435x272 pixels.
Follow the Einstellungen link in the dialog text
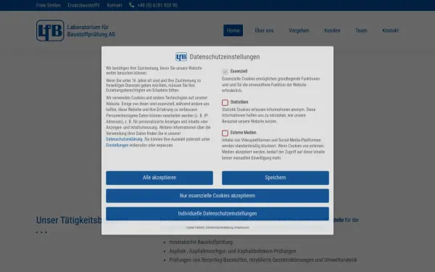click(x=117, y=145)
